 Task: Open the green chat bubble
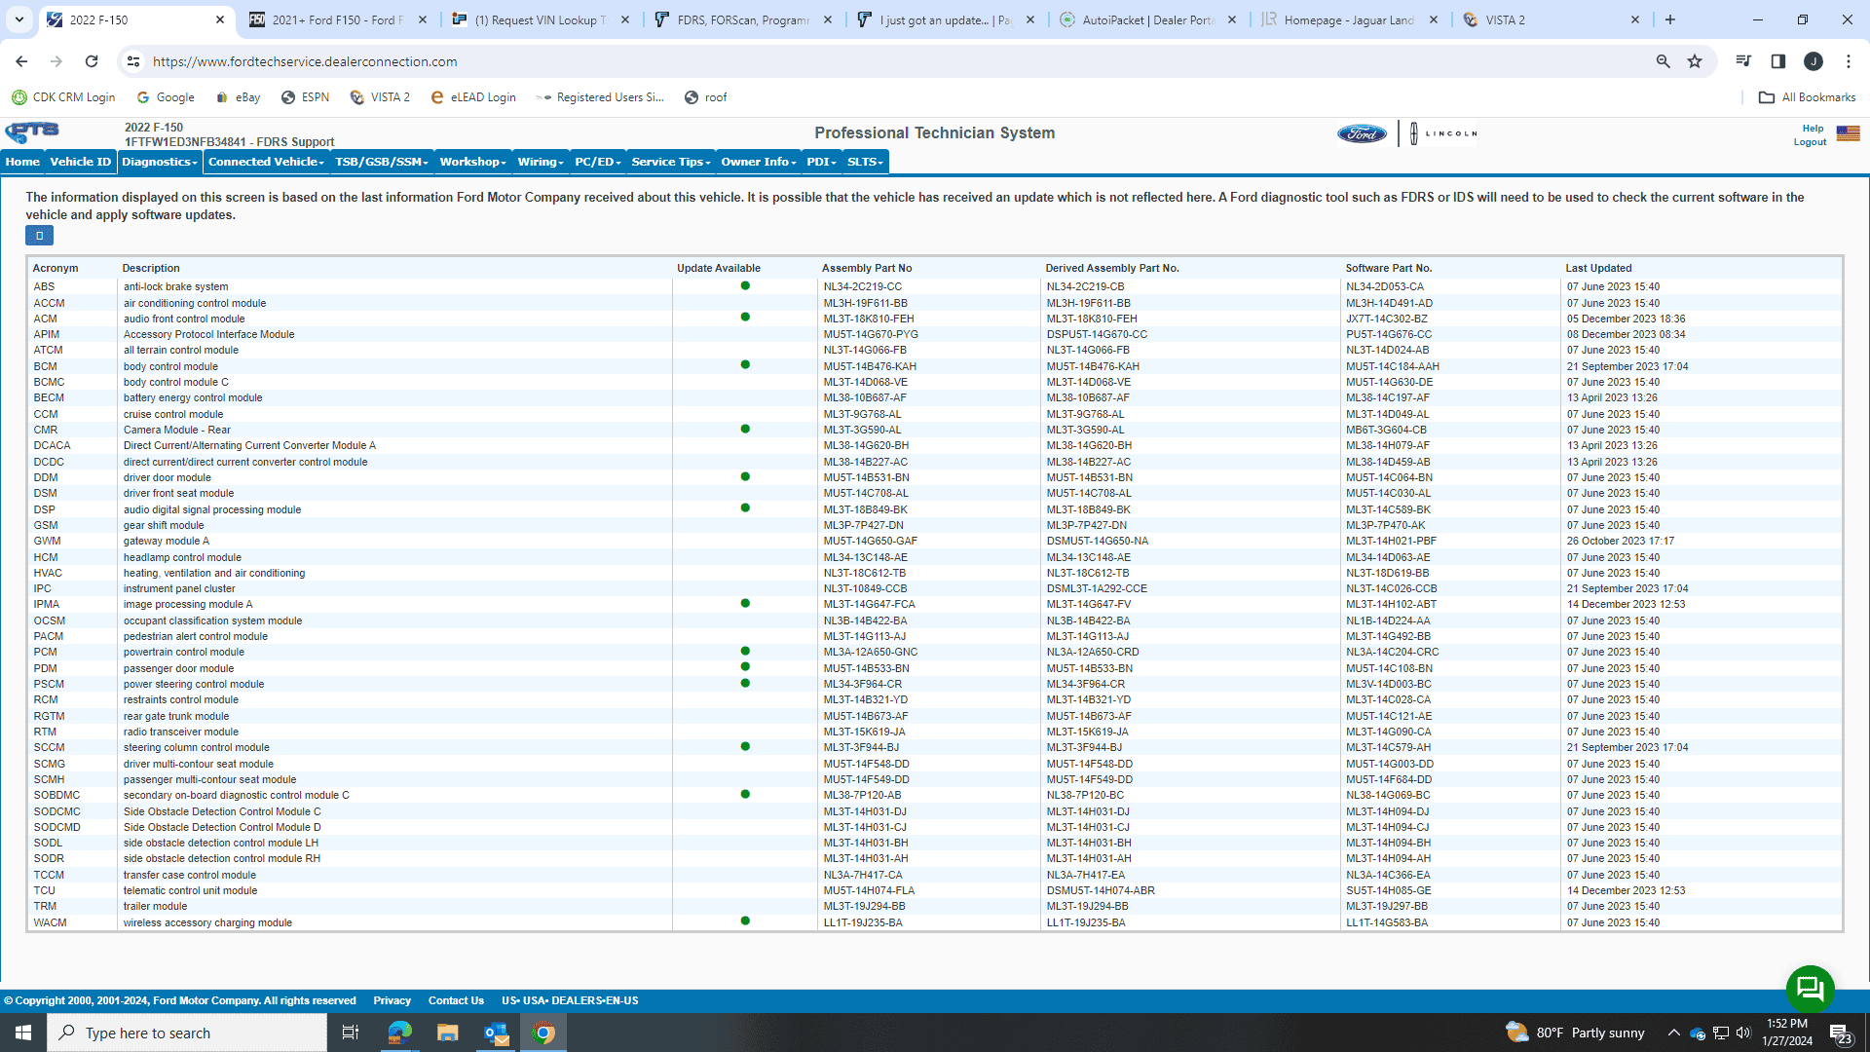[x=1810, y=988]
